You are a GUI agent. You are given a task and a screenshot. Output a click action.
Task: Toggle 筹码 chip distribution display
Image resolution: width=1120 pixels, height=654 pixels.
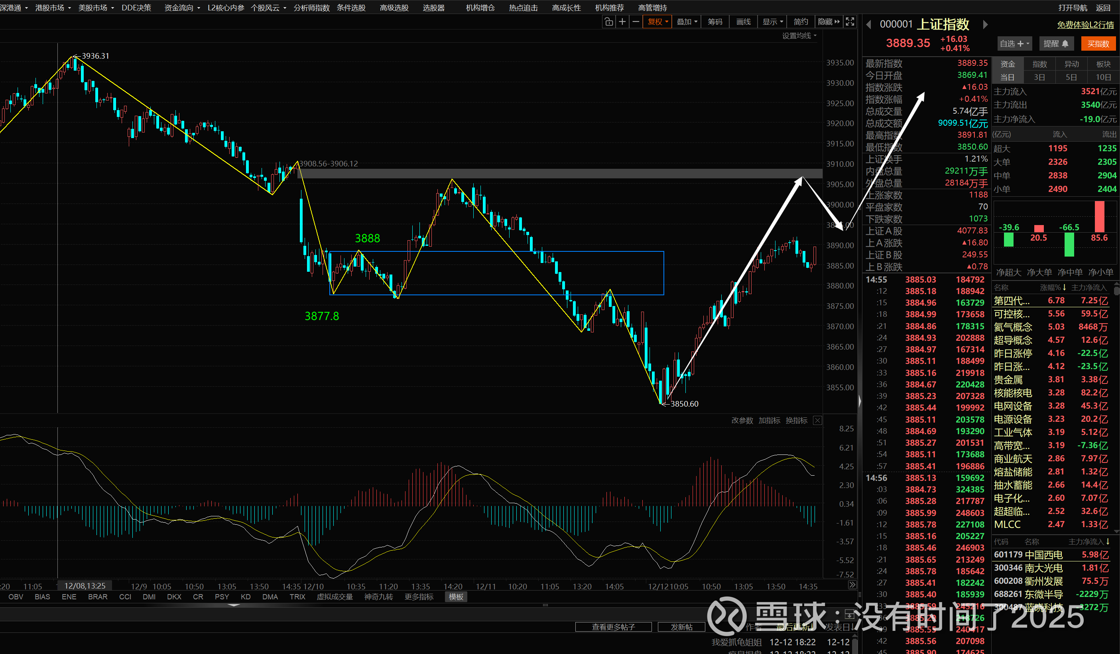(715, 22)
